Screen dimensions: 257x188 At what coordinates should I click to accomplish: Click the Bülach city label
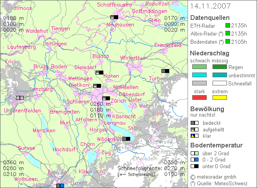point(101,56)
